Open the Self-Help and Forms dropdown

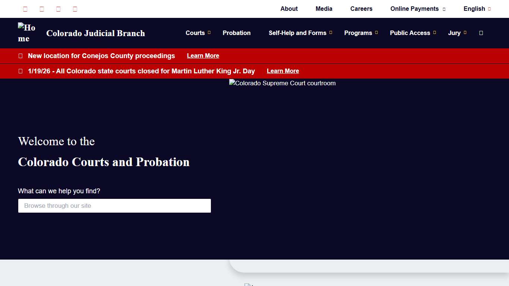tap(300, 33)
